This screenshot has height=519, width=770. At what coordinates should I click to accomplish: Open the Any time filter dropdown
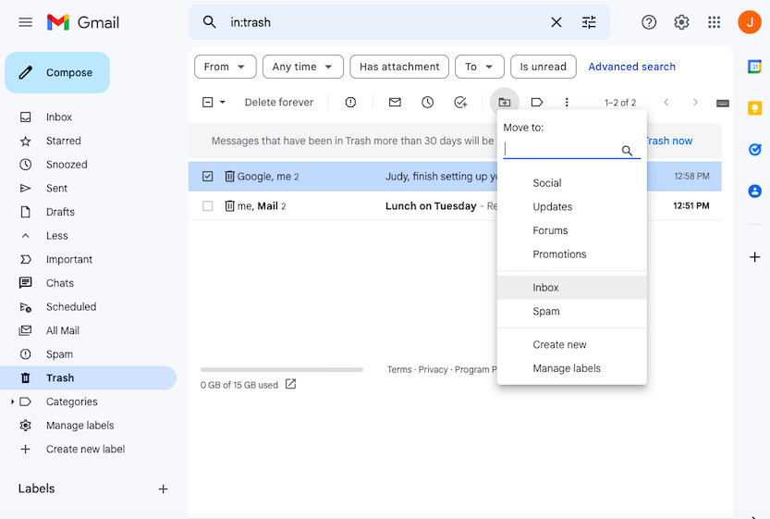[303, 67]
